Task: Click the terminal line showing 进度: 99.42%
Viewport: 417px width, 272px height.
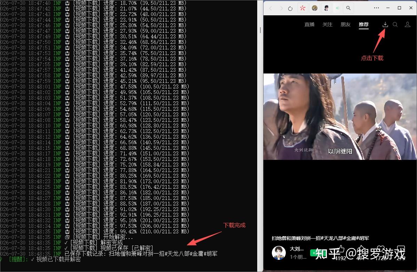Action: [94, 231]
